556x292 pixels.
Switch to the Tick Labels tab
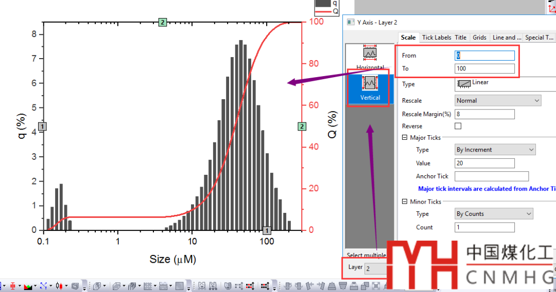pyautogui.click(x=436, y=38)
